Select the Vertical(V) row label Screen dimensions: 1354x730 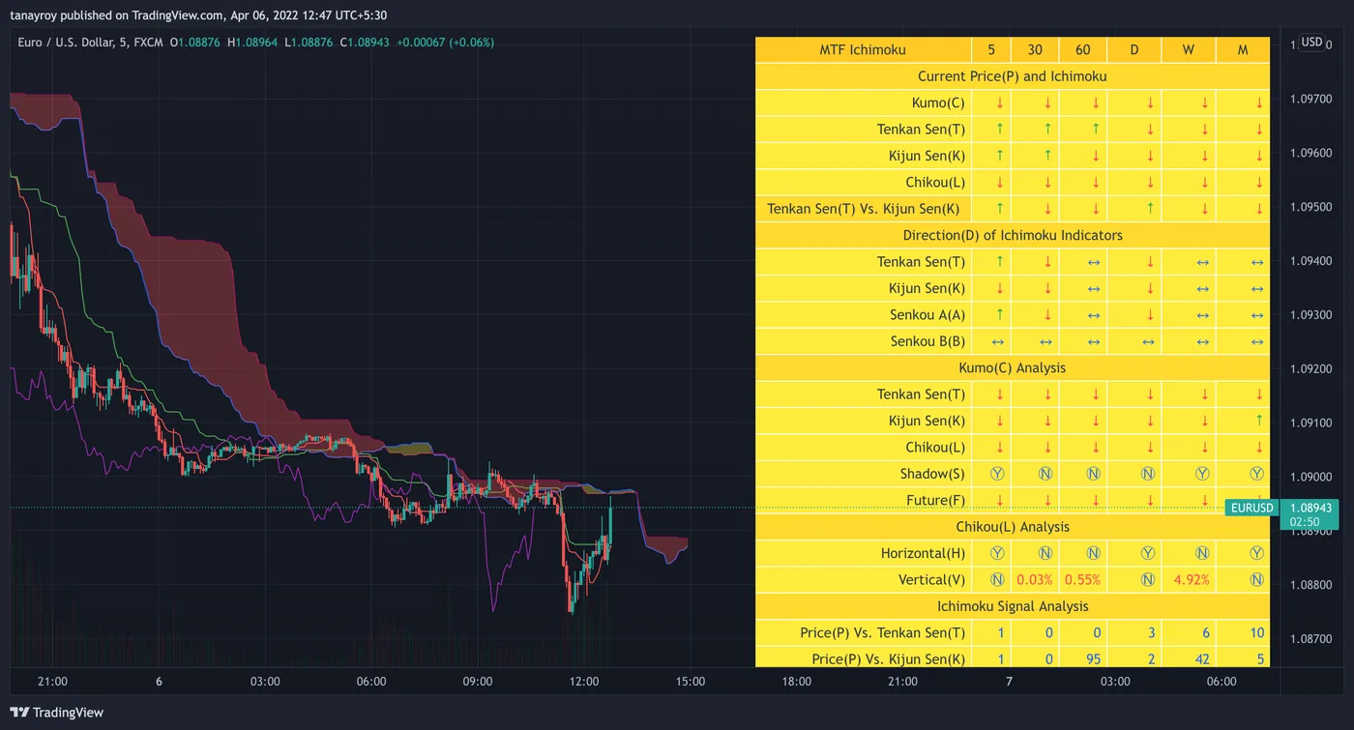[932, 580]
